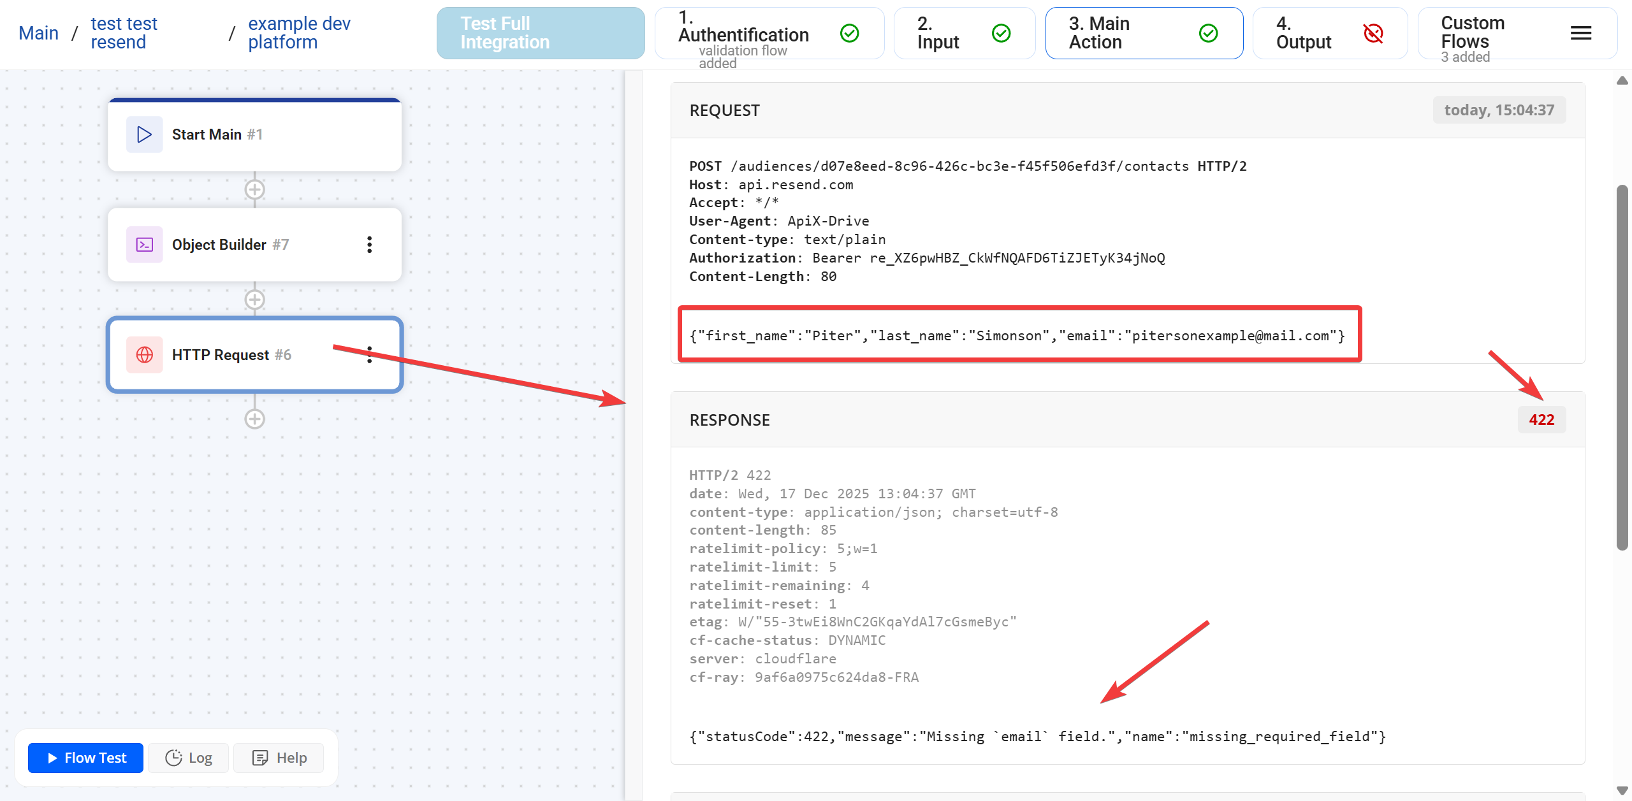This screenshot has width=1632, height=801.
Task: Navigate to Main via the breadcrumb
Action: point(38,32)
